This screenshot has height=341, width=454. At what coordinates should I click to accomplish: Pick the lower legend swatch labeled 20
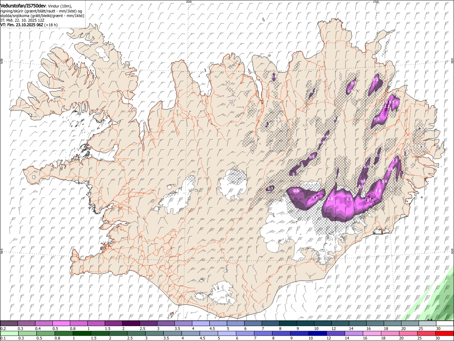click(409, 333)
